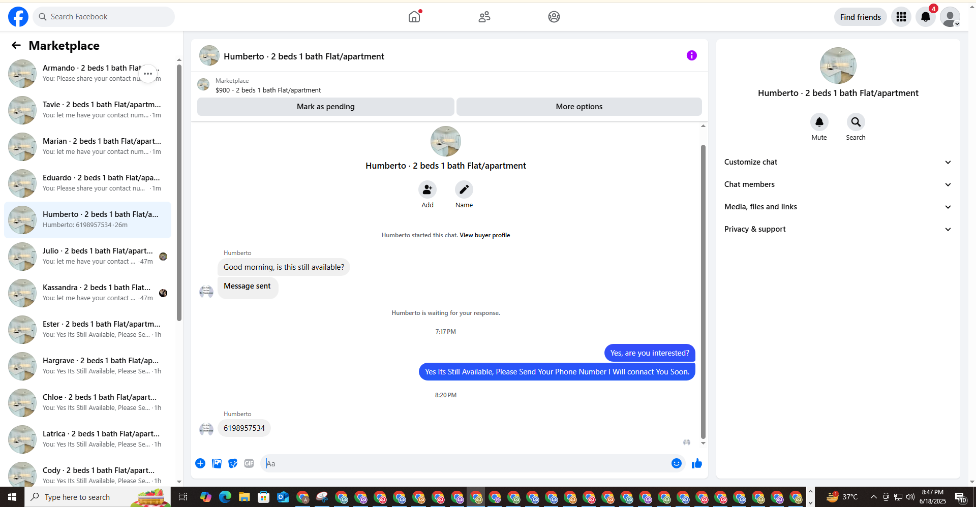Expand the Privacy & support section
The height and width of the screenshot is (507, 976).
838,229
